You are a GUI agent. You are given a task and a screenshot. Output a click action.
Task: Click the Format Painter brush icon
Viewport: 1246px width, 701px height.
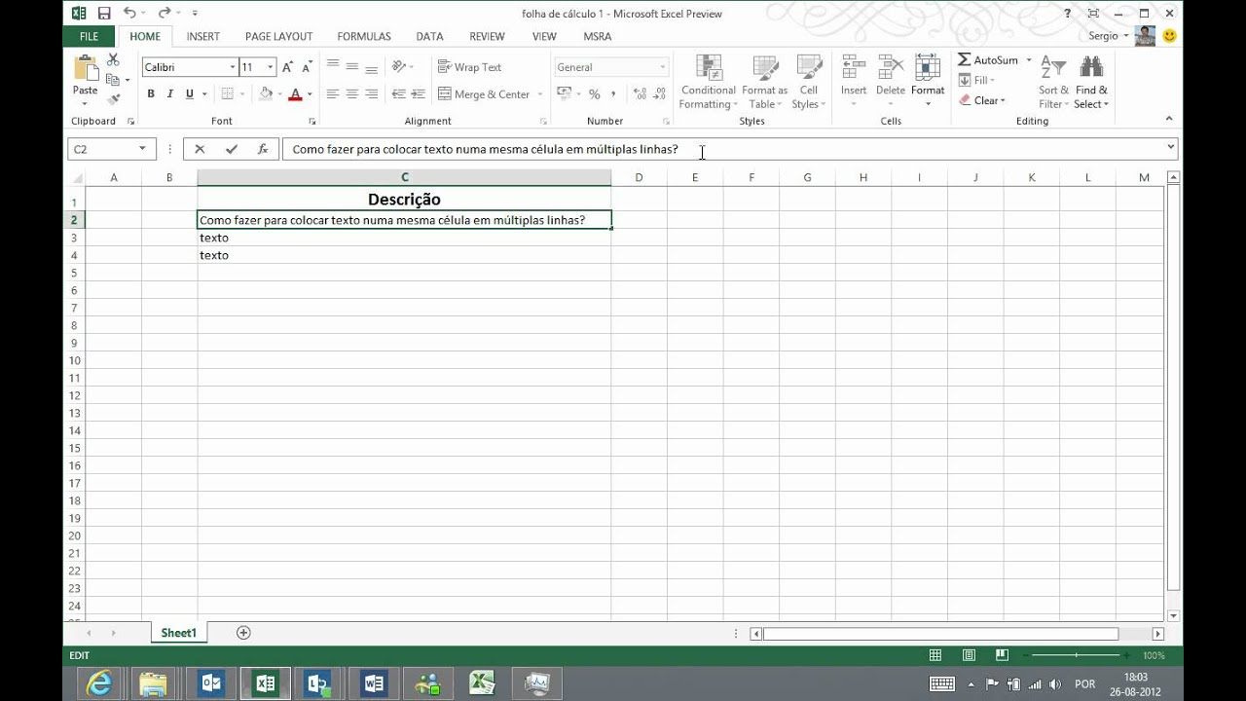tap(113, 98)
